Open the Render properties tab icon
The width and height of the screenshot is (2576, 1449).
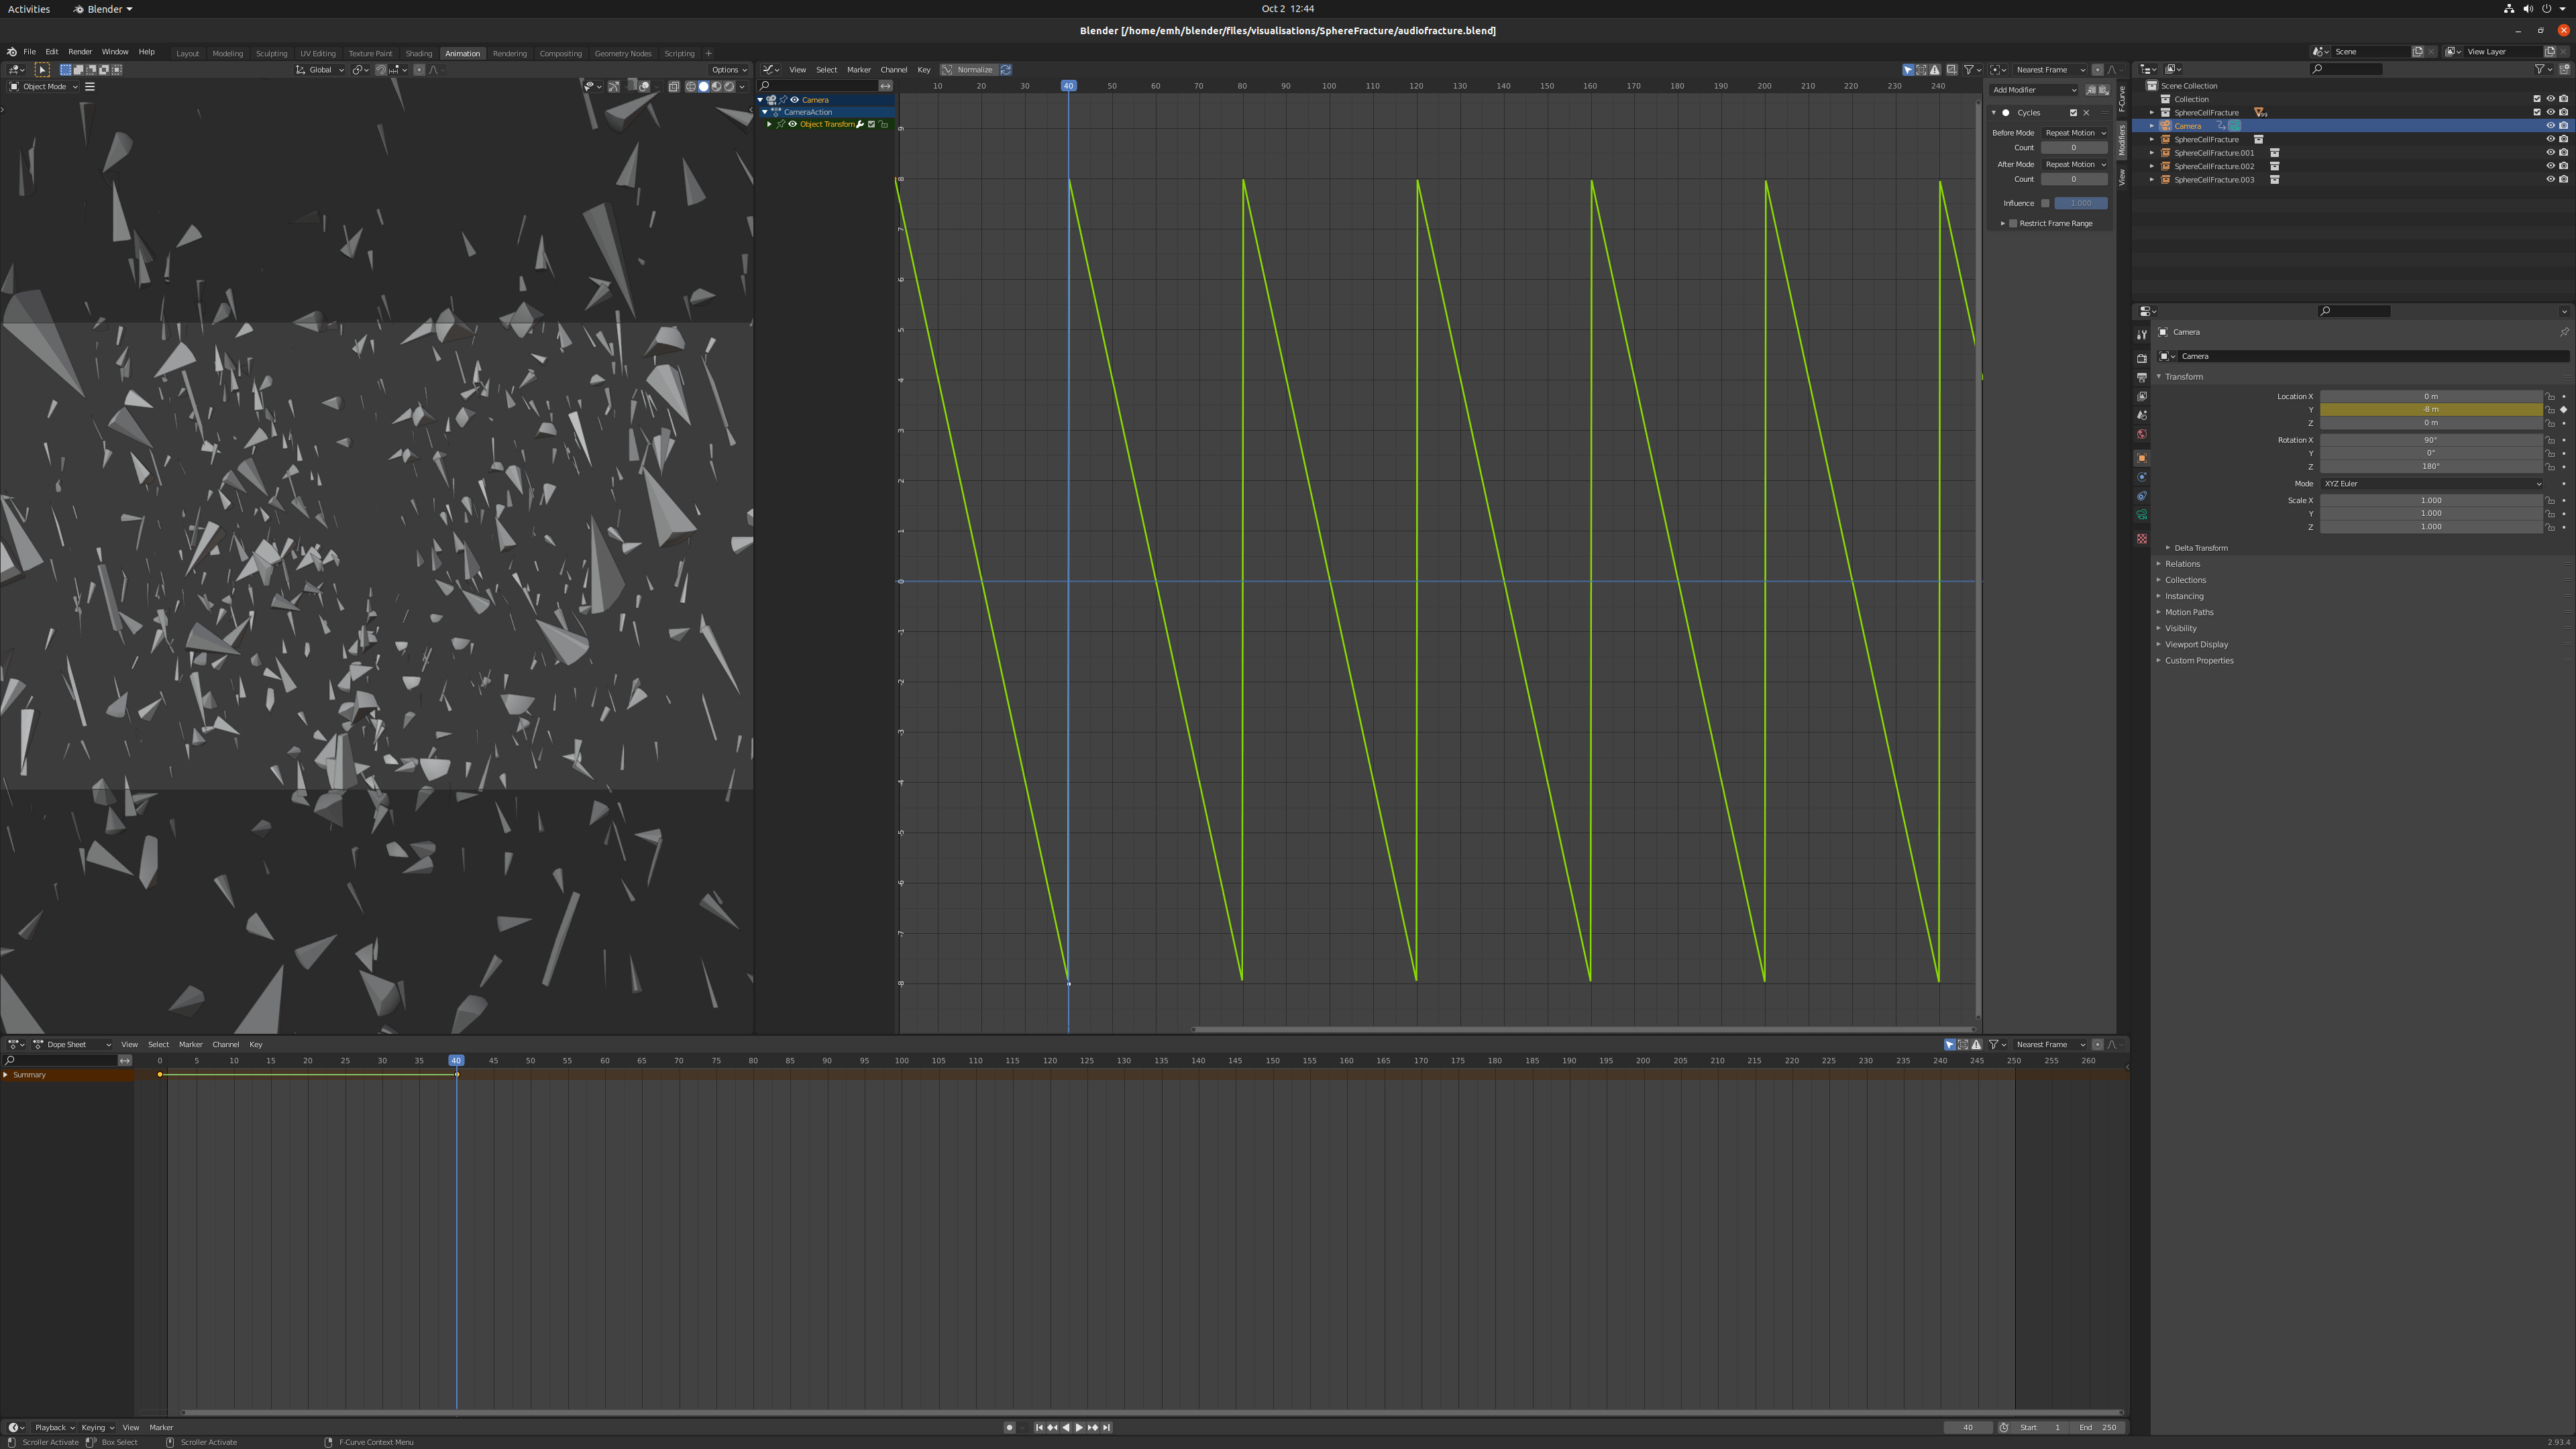click(2141, 358)
